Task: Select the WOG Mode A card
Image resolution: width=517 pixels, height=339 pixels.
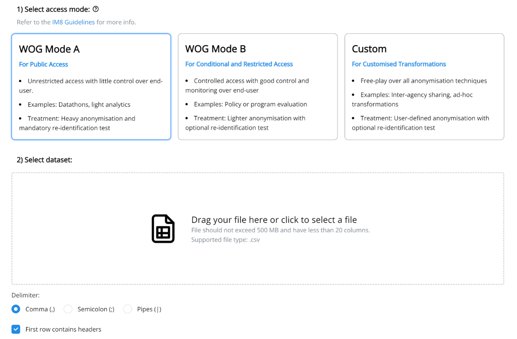Action: point(91,87)
